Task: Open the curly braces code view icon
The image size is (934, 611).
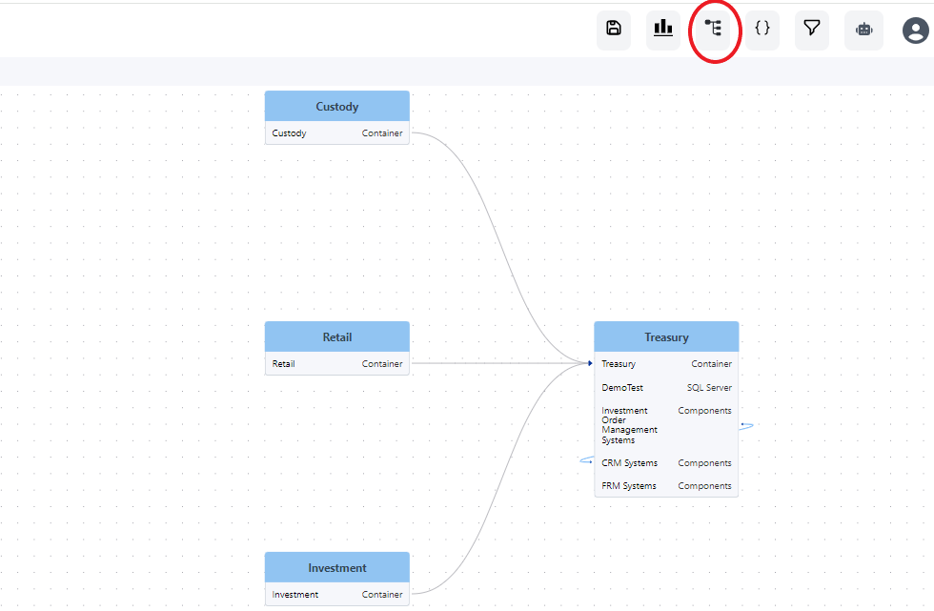Action: click(x=761, y=30)
